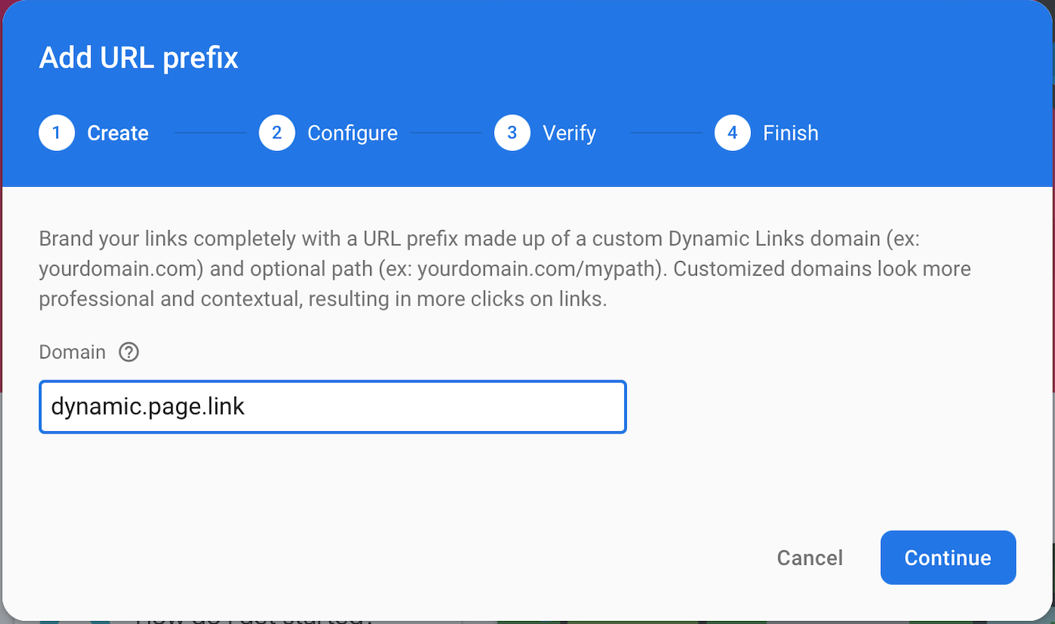Select the Finish step label

click(790, 133)
